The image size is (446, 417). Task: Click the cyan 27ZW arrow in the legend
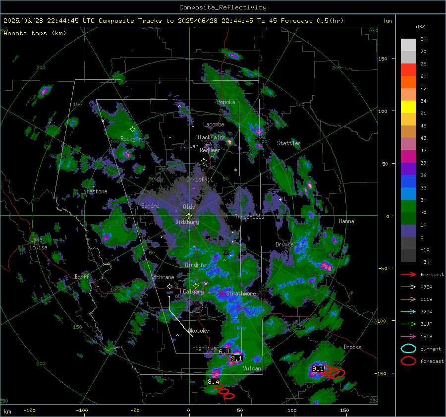pyautogui.click(x=408, y=312)
